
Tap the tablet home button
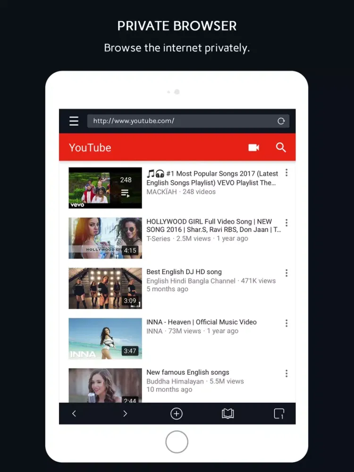point(177,442)
